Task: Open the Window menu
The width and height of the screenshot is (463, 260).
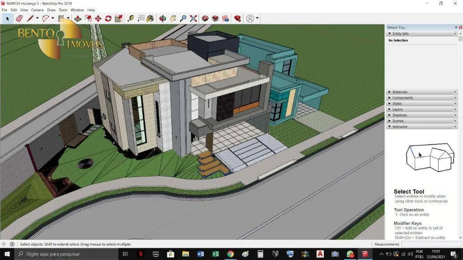Action: tap(77, 10)
